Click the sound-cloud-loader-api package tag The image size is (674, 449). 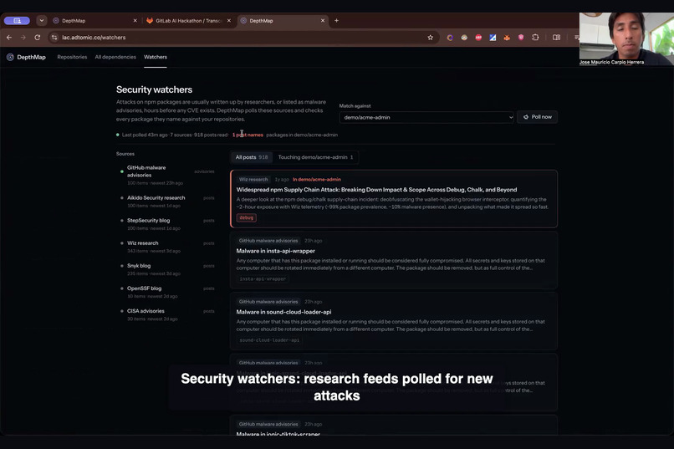pyautogui.click(x=269, y=339)
